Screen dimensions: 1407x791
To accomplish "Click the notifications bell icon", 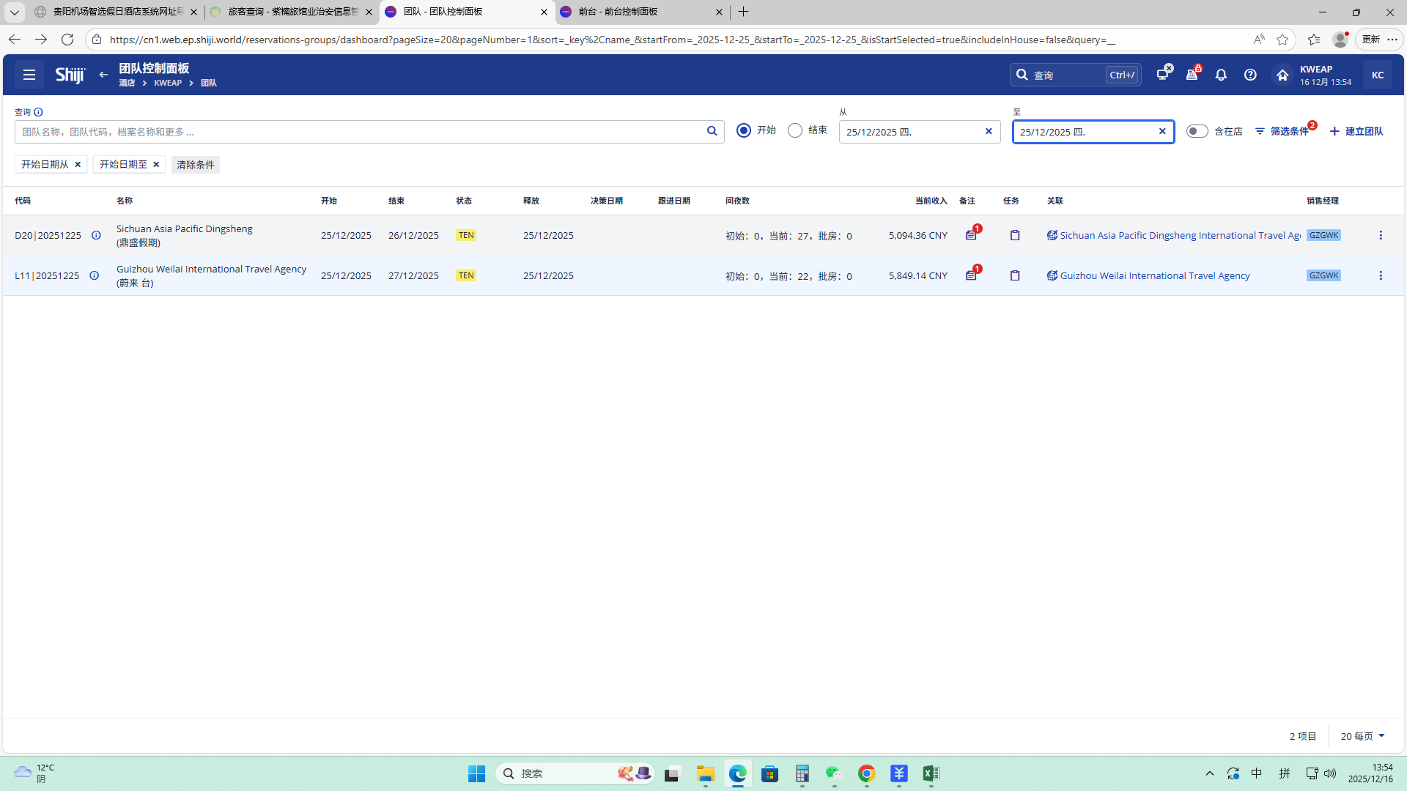I will (1221, 75).
